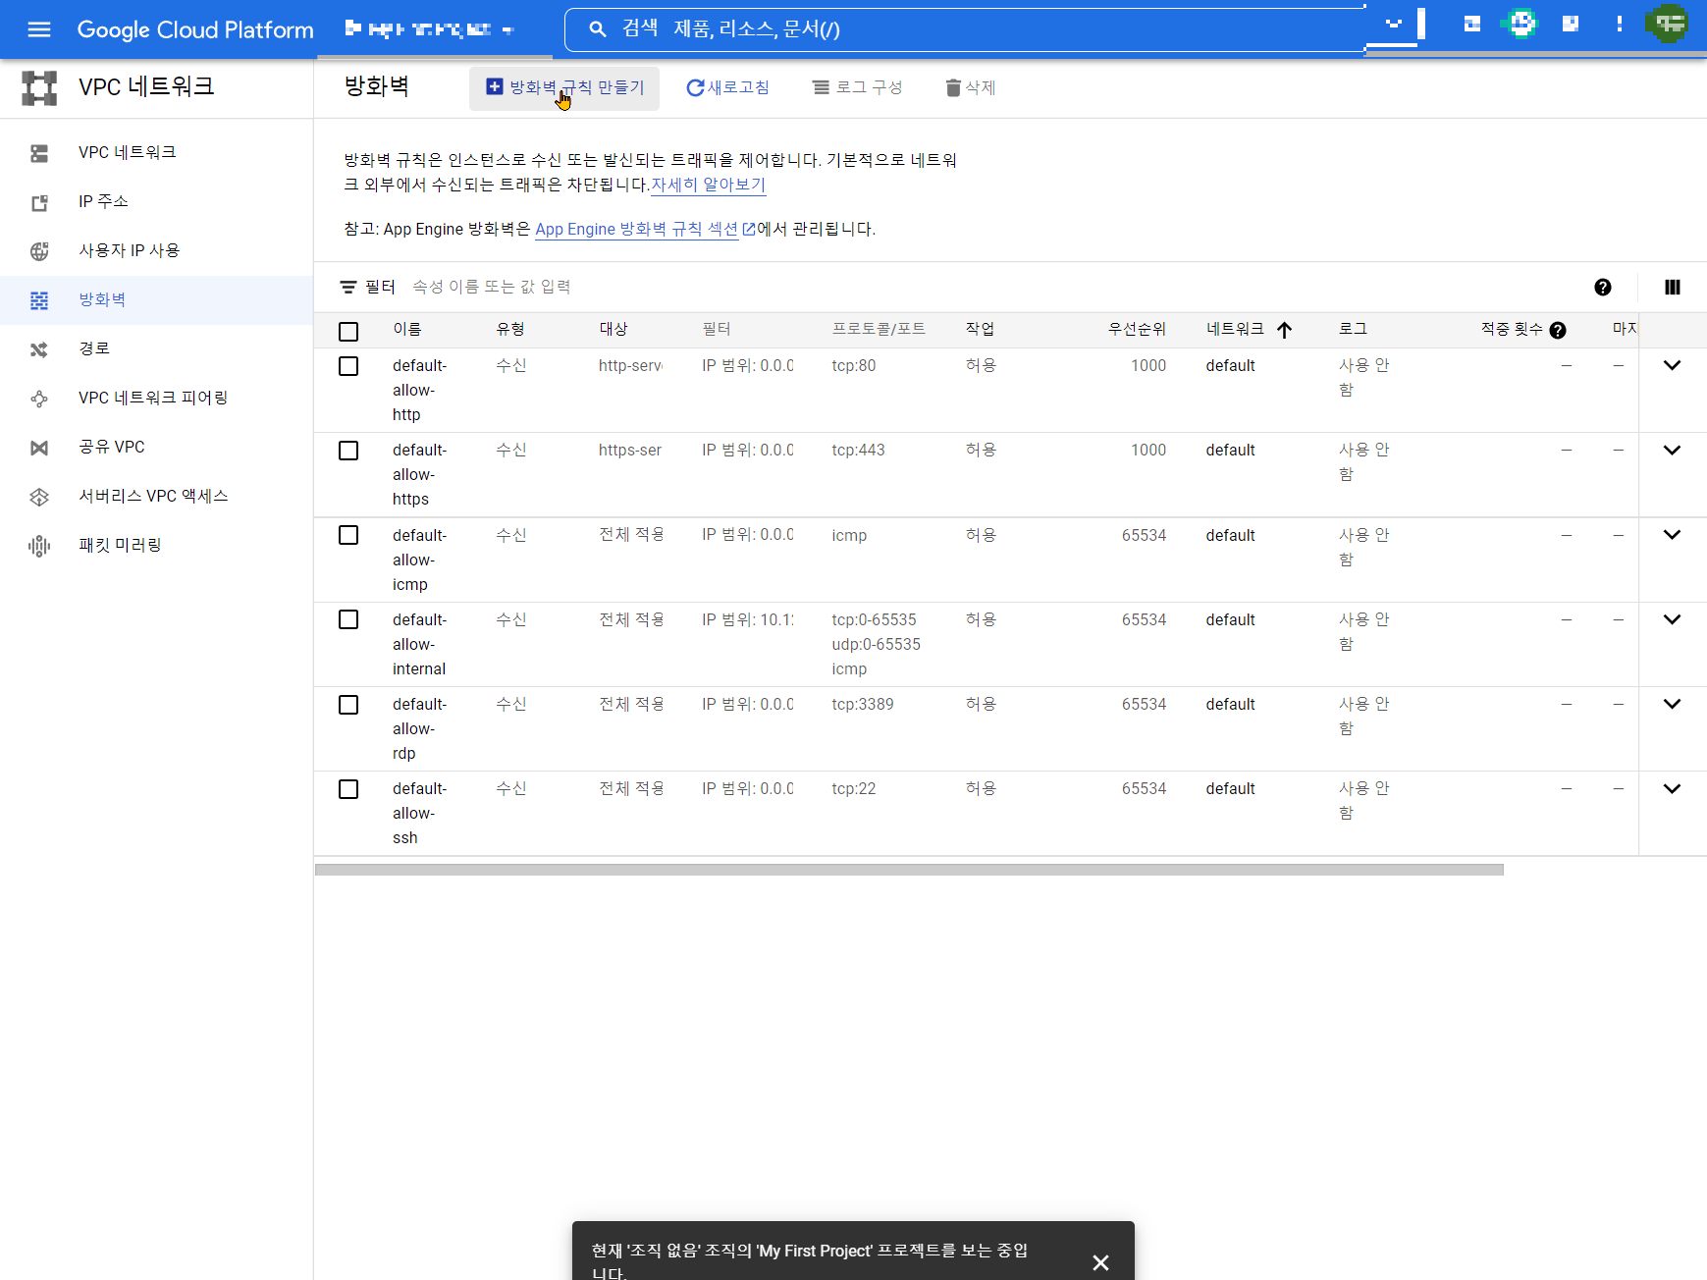Click the 공유 VPC icon
This screenshot has width=1707, height=1280.
tap(39, 448)
